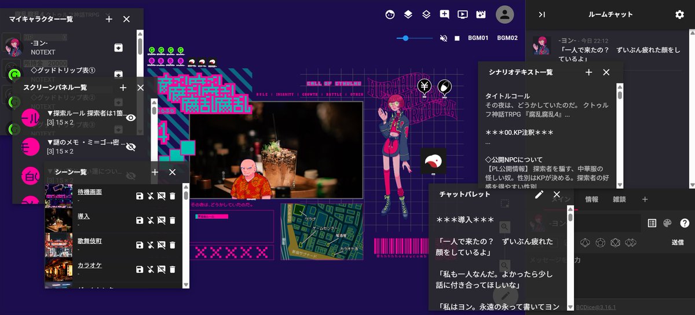Delete the 歌舞伎町 scene
This screenshot has width=695, height=315.
coord(172,245)
